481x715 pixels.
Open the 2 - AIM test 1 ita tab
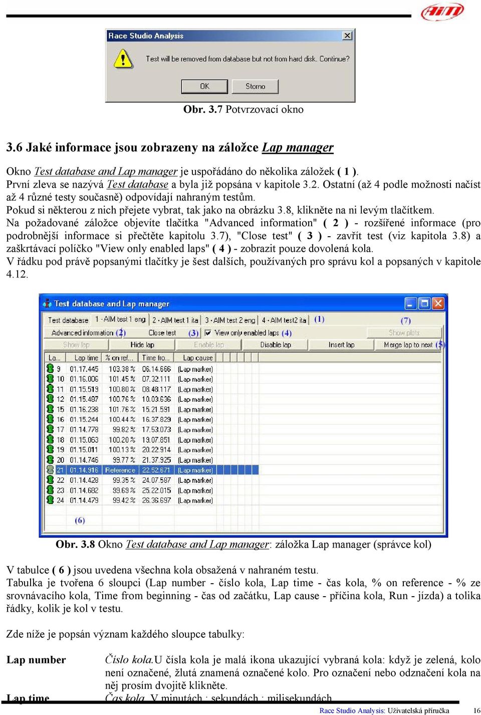tap(175, 320)
